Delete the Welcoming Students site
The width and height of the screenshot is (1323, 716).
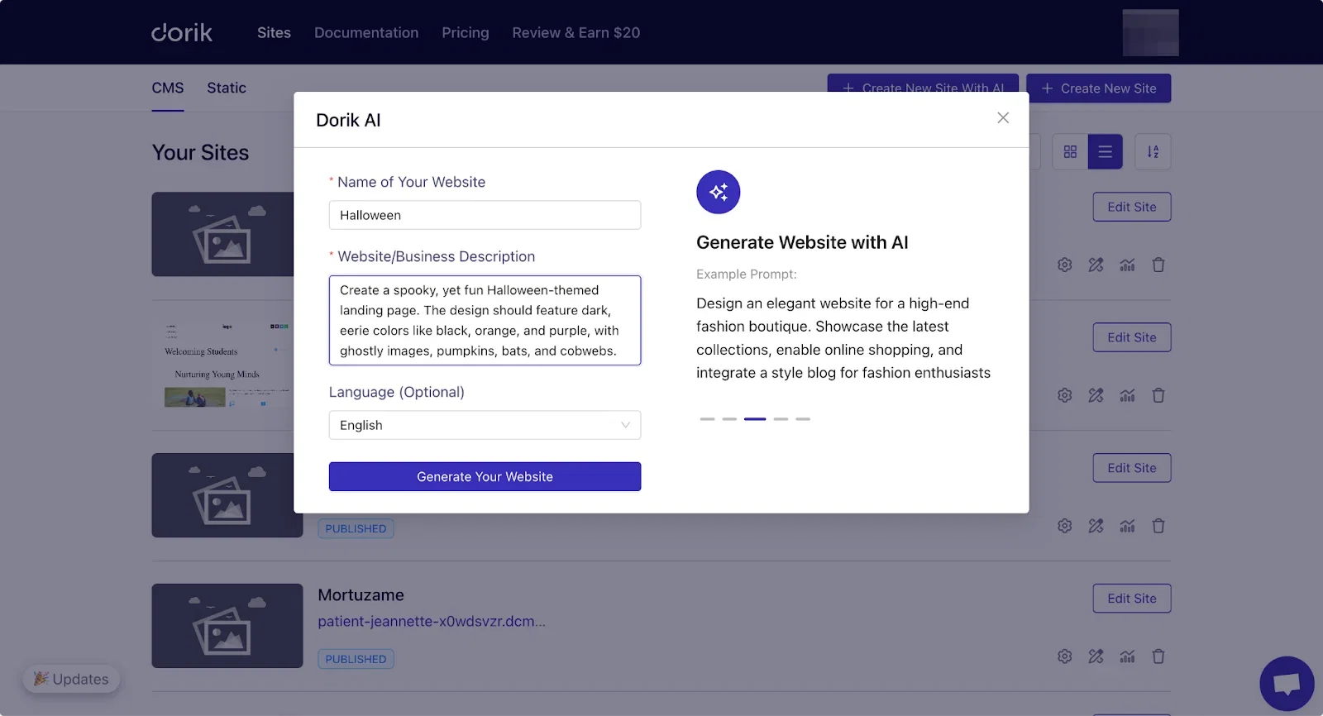click(x=1158, y=396)
